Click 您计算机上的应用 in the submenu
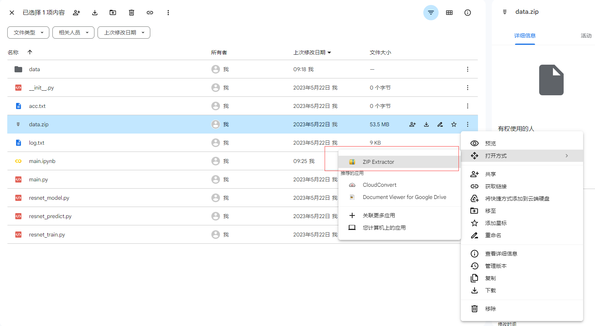This screenshot has width=595, height=326. pyautogui.click(x=399, y=228)
